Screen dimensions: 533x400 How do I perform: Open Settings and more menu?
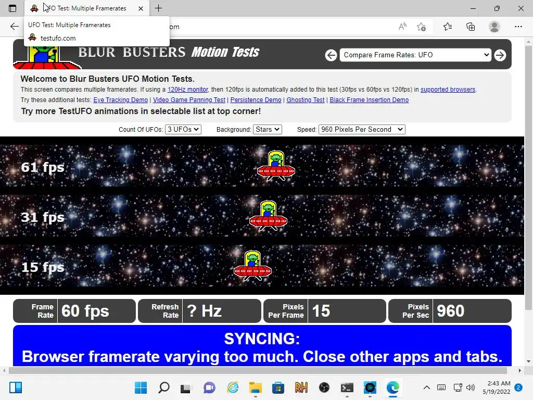pyautogui.click(x=518, y=27)
